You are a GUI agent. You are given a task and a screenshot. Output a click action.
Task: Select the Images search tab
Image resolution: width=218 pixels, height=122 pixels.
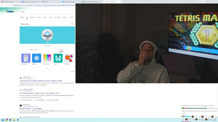pyautogui.click(x=45, y=17)
